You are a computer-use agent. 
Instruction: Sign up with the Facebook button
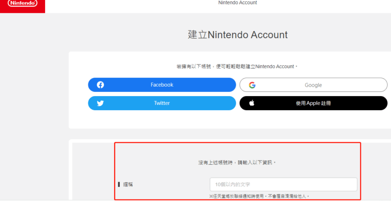pyautogui.click(x=162, y=85)
